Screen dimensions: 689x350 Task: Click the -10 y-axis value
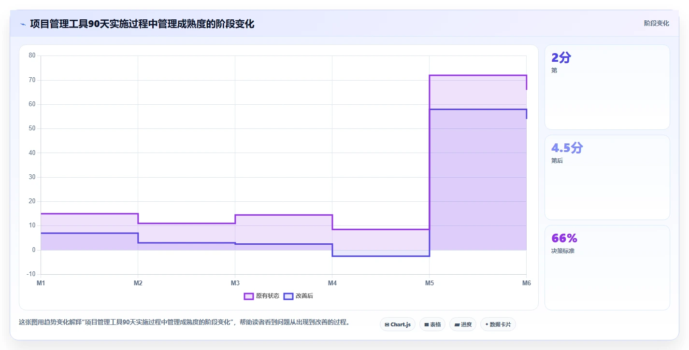click(x=31, y=274)
